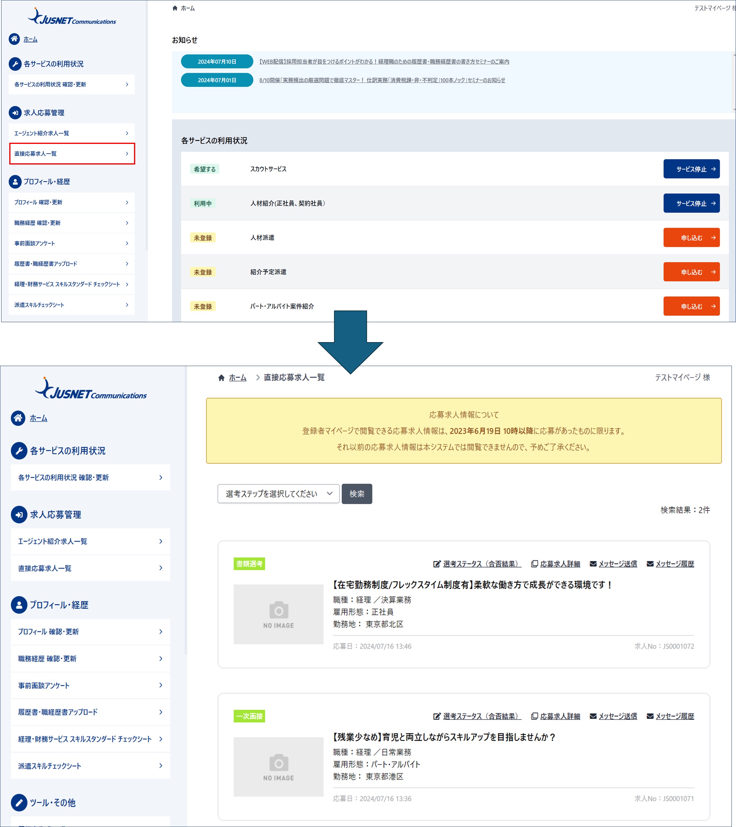Expand 履歴書・職経歴書アップロード chevron in the Home page sidebar
The width and height of the screenshot is (736, 827).
(127, 264)
